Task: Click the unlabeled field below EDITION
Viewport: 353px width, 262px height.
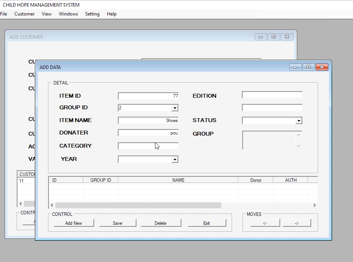Action: (x=272, y=108)
